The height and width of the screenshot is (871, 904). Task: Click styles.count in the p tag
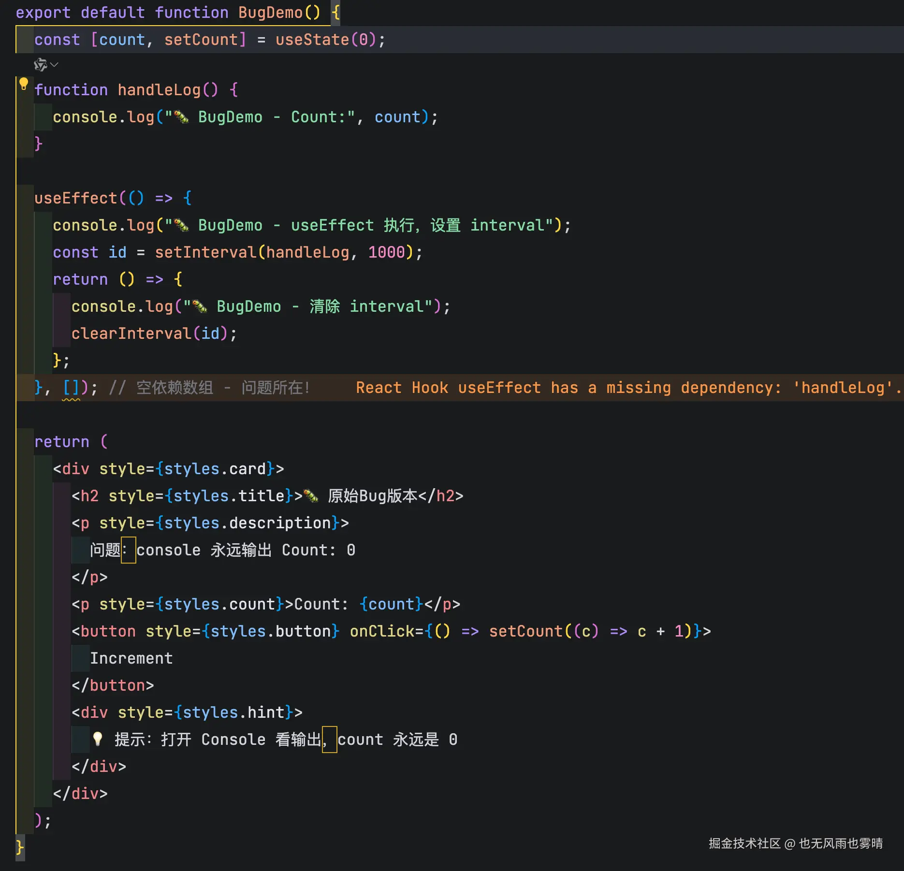[x=220, y=604]
